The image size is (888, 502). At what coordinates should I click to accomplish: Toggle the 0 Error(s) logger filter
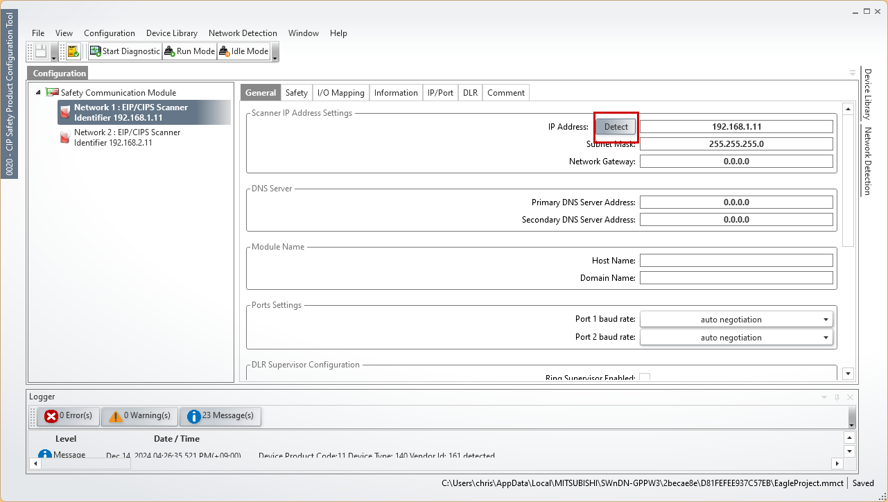click(x=68, y=416)
